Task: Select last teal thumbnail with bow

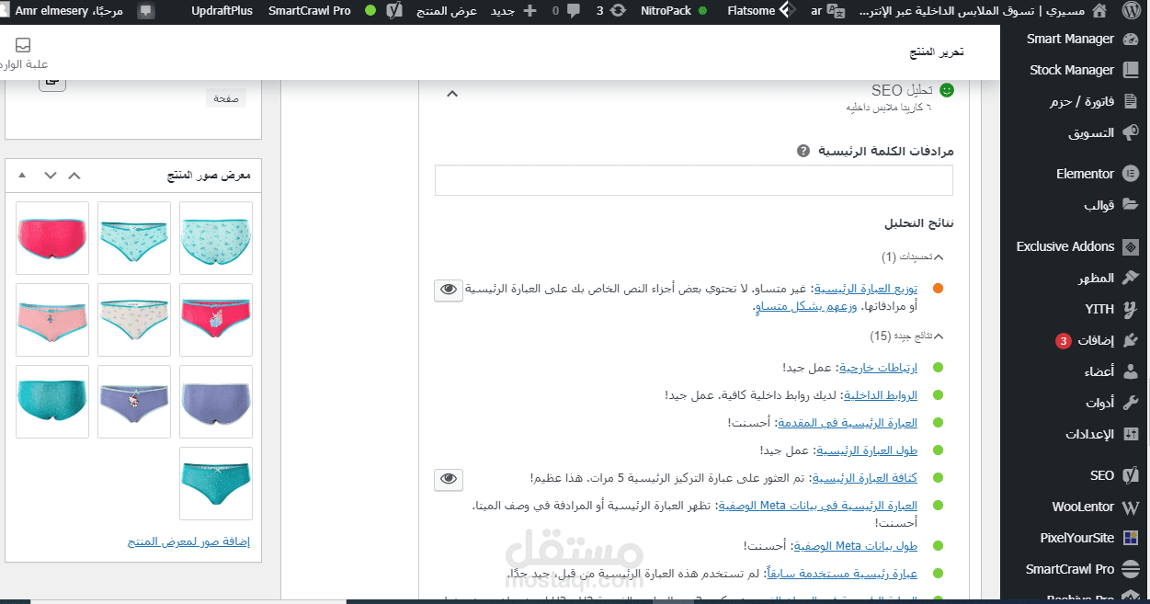Action: coord(216,484)
